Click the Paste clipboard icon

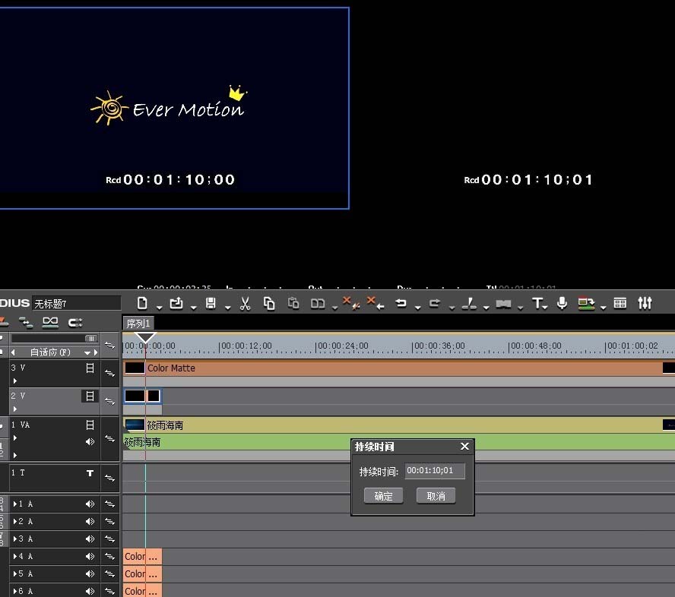point(293,303)
